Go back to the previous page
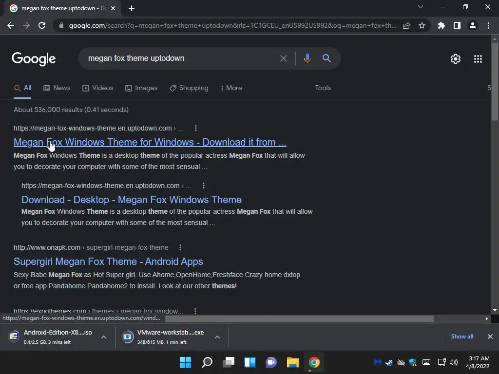The height and width of the screenshot is (374, 499). click(11, 25)
